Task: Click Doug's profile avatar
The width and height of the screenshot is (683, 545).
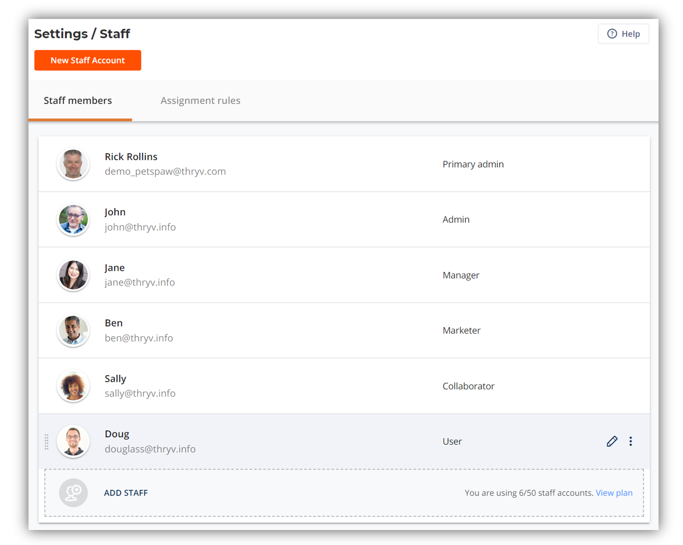Action: click(73, 441)
